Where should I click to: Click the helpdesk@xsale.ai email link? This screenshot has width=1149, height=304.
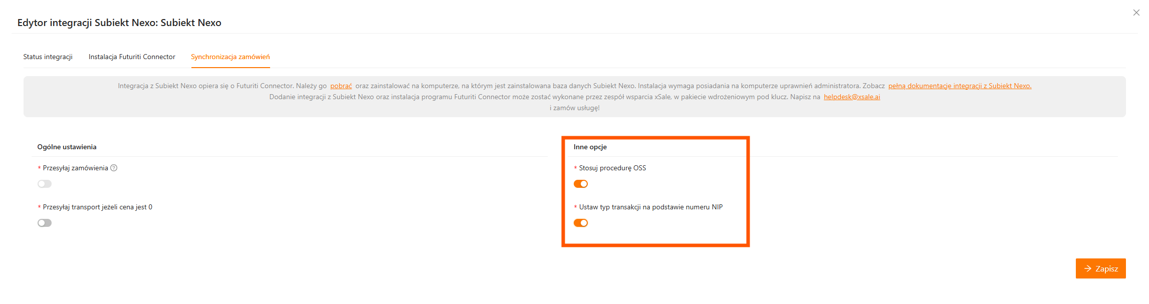click(851, 97)
